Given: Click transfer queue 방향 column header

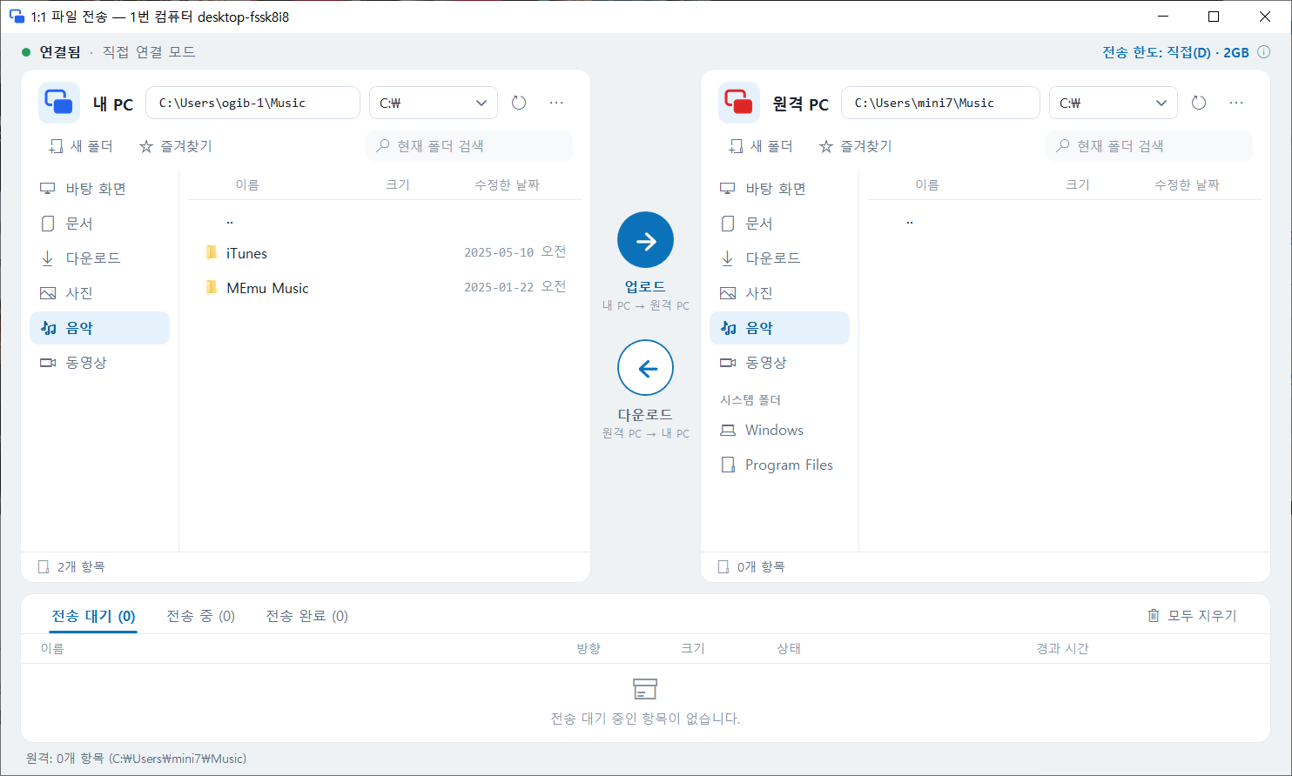Looking at the screenshot, I should click(x=589, y=649).
